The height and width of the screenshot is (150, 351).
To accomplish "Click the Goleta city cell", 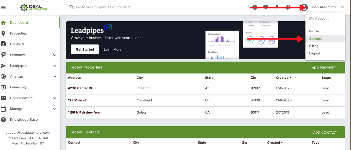I will pyautogui.click(x=141, y=112).
